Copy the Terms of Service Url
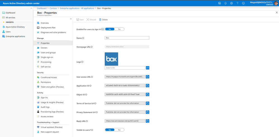The height and width of the screenshot is (137, 279). [x=148, y=103]
